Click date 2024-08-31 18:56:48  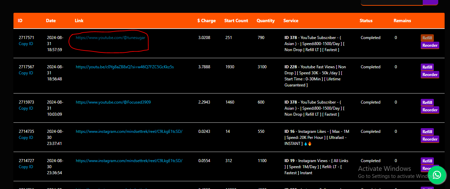[55, 73]
